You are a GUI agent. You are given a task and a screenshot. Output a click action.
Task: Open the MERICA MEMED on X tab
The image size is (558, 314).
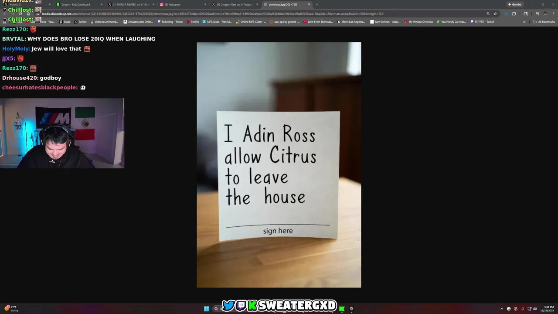click(x=130, y=4)
